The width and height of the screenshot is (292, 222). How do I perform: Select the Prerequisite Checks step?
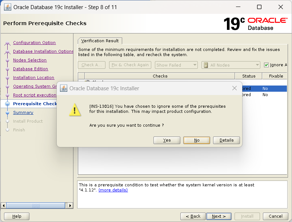pyautogui.click(x=35, y=104)
